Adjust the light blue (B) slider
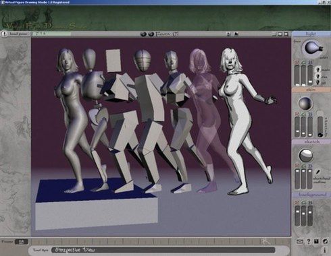The image size is (331, 256). click(x=310, y=75)
